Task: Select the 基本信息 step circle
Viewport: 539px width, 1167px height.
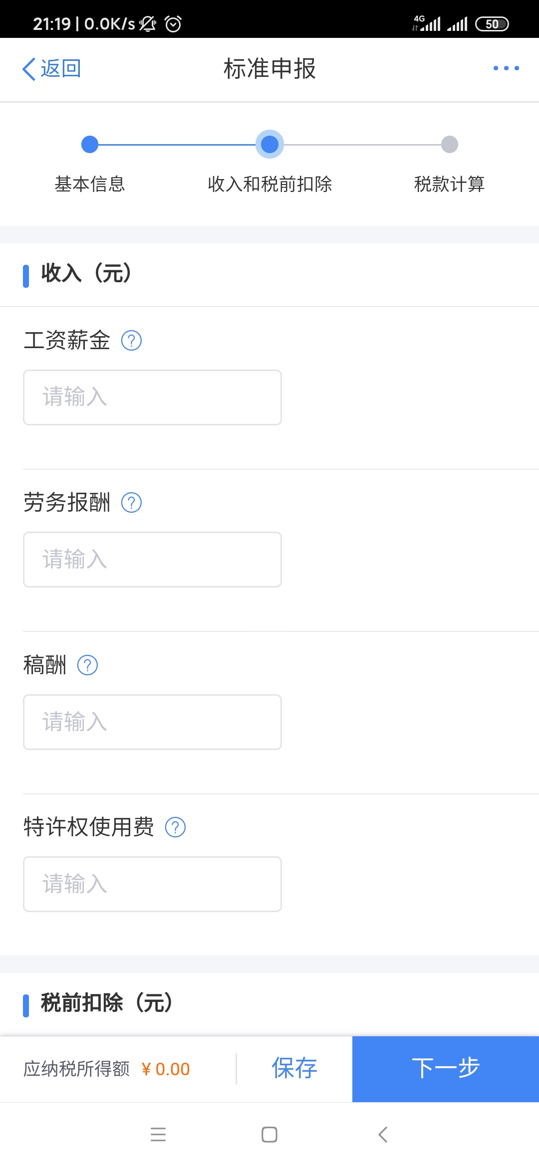Action: click(x=90, y=144)
